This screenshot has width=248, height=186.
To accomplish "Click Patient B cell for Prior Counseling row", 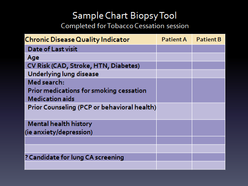I will 209,111.
